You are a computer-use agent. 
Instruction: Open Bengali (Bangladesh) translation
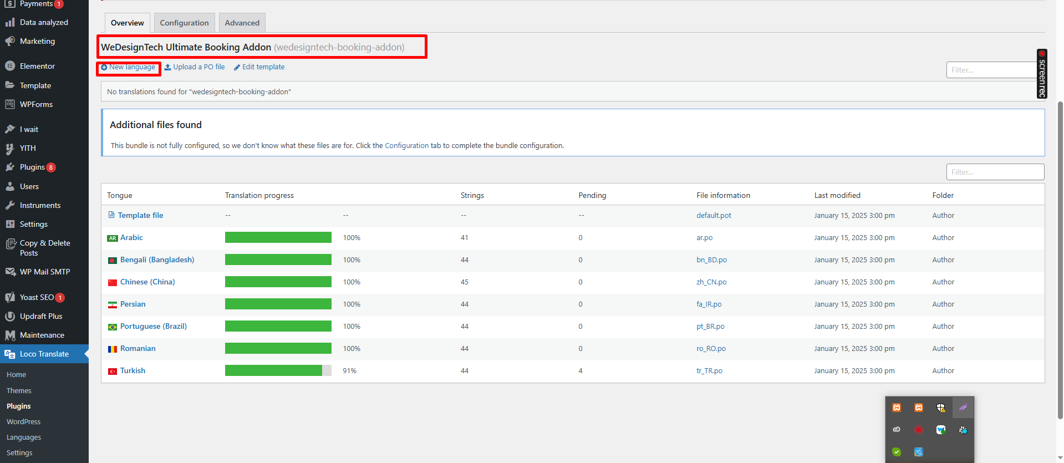[157, 260]
